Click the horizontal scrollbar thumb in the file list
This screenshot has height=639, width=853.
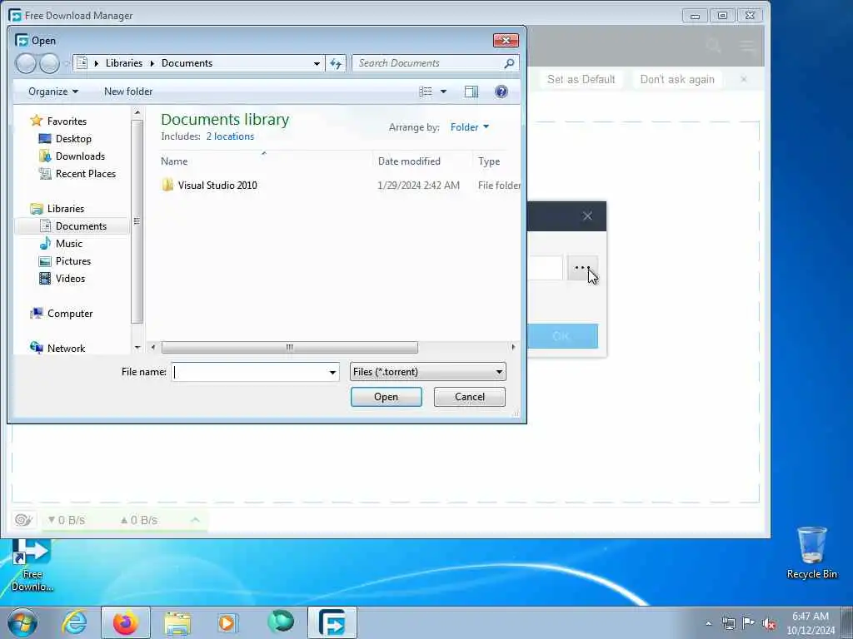pos(289,347)
